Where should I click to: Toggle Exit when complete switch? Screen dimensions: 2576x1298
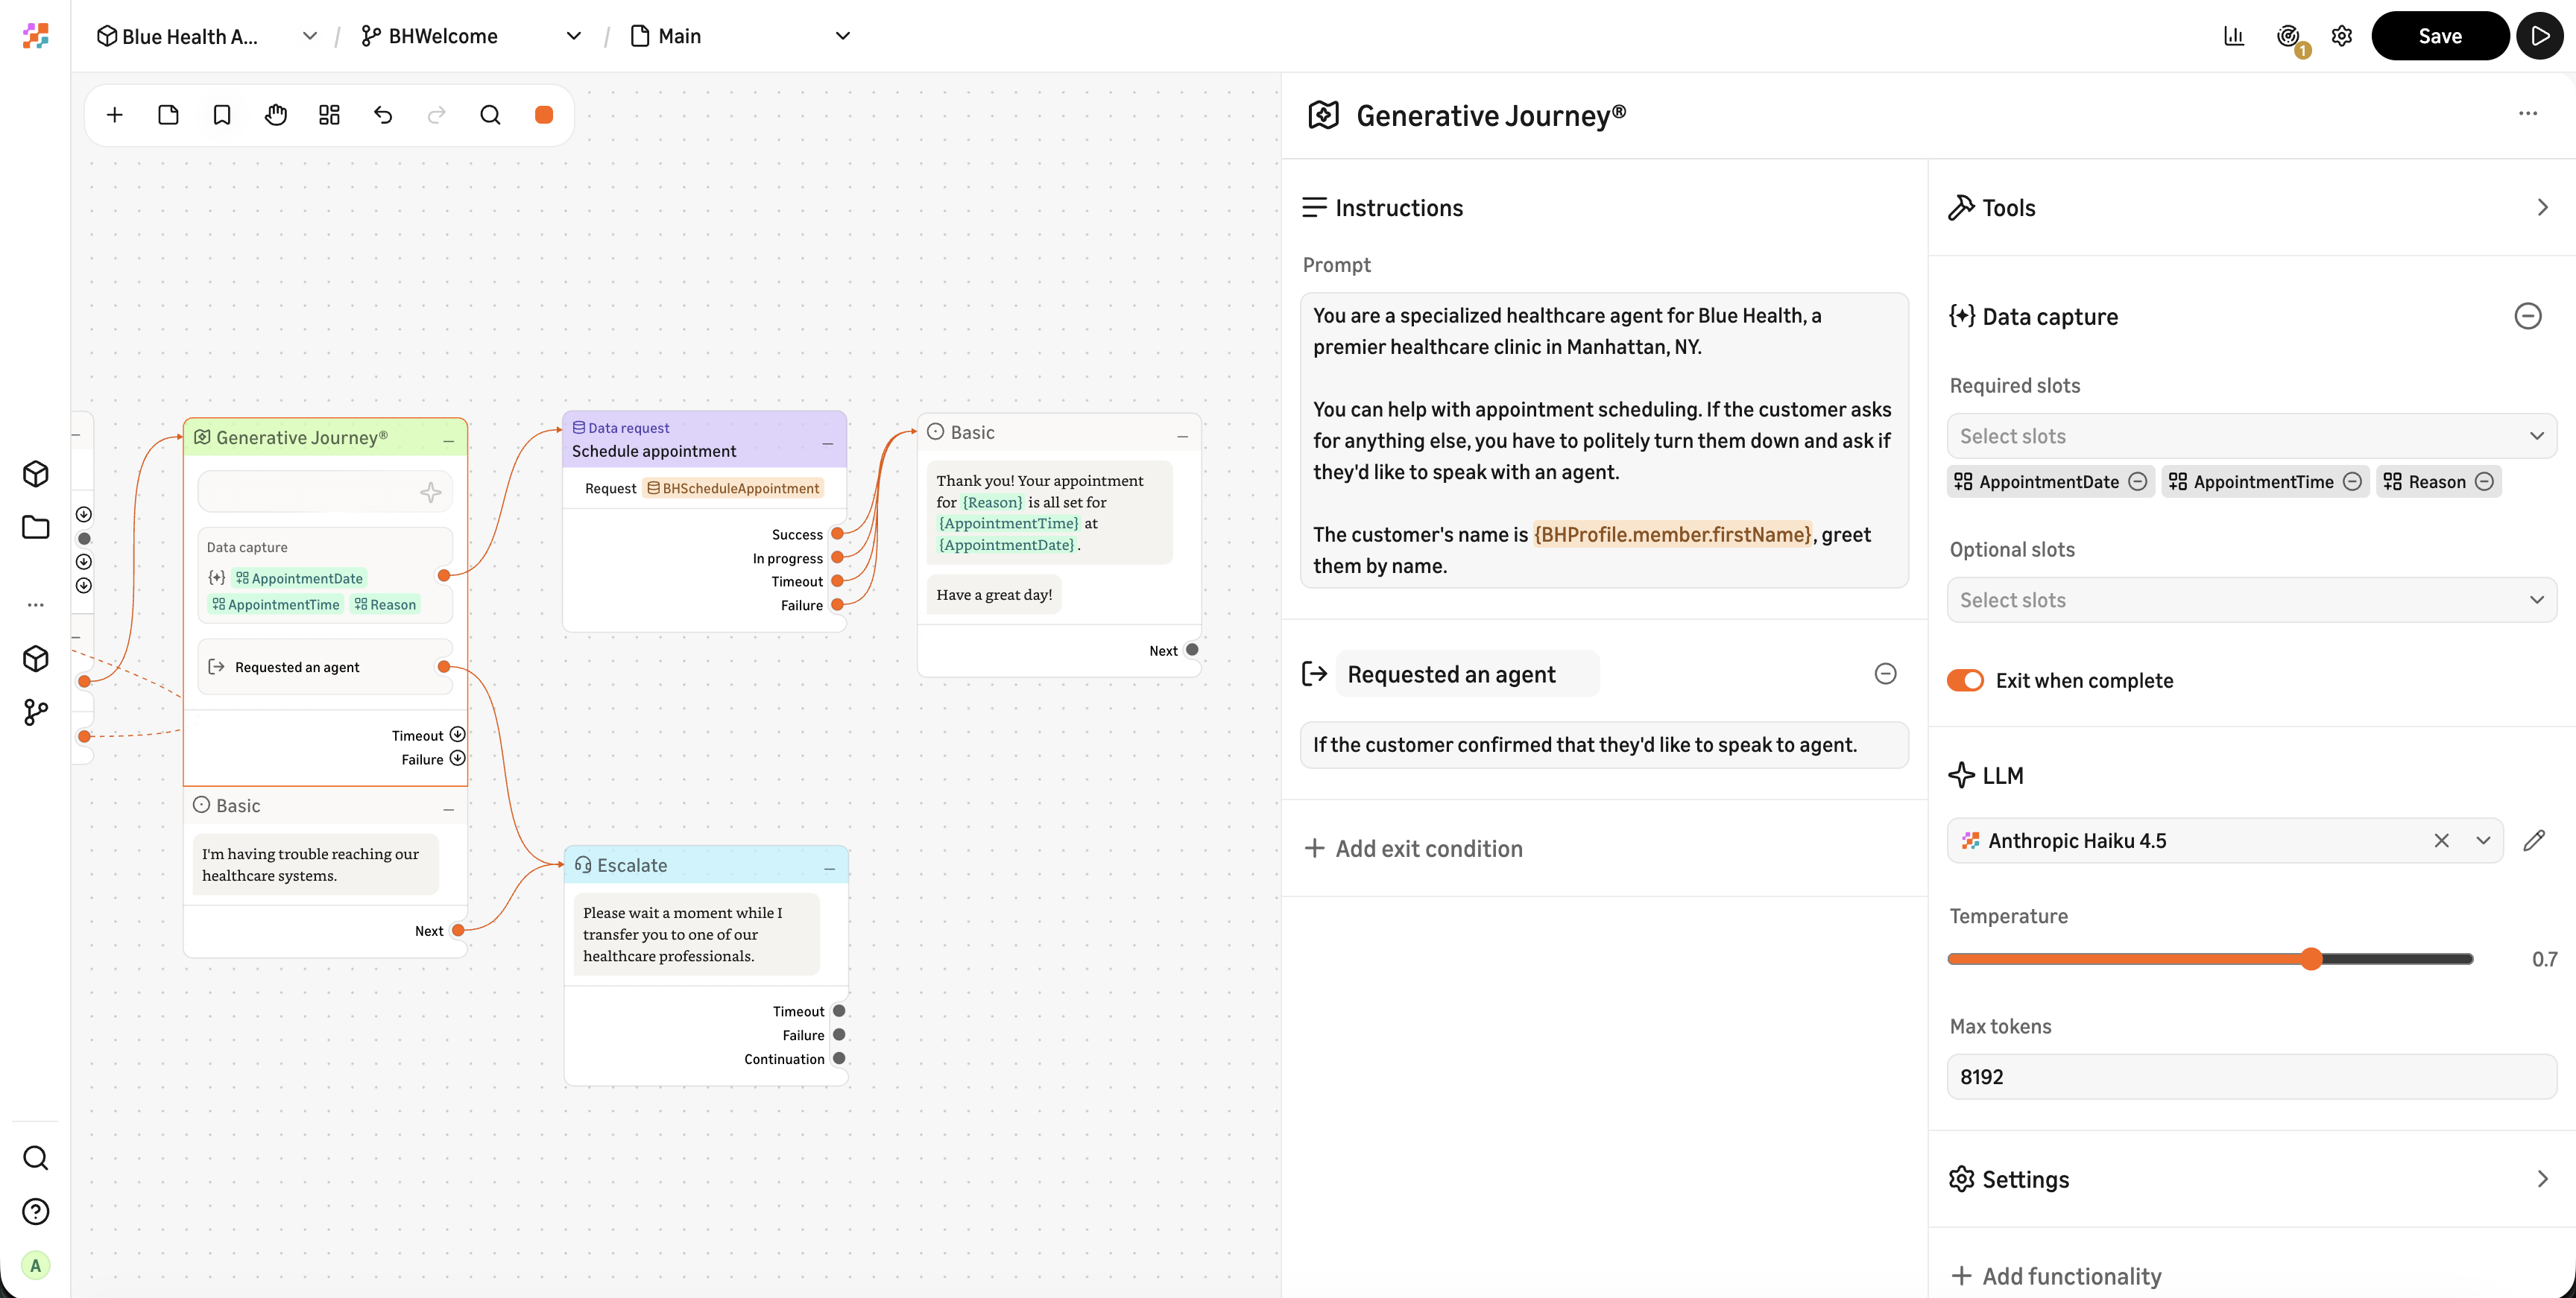tap(1965, 680)
